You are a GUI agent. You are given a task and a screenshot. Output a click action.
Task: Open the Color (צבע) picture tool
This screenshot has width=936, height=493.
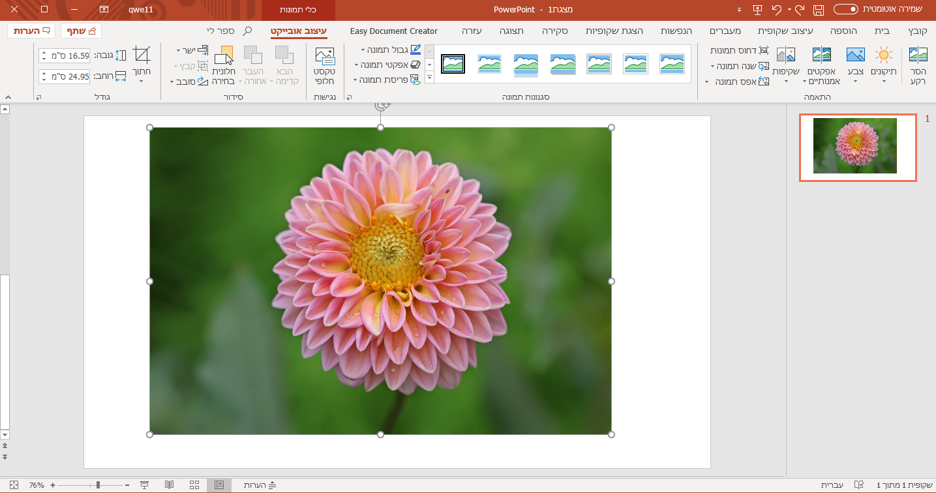855,66
